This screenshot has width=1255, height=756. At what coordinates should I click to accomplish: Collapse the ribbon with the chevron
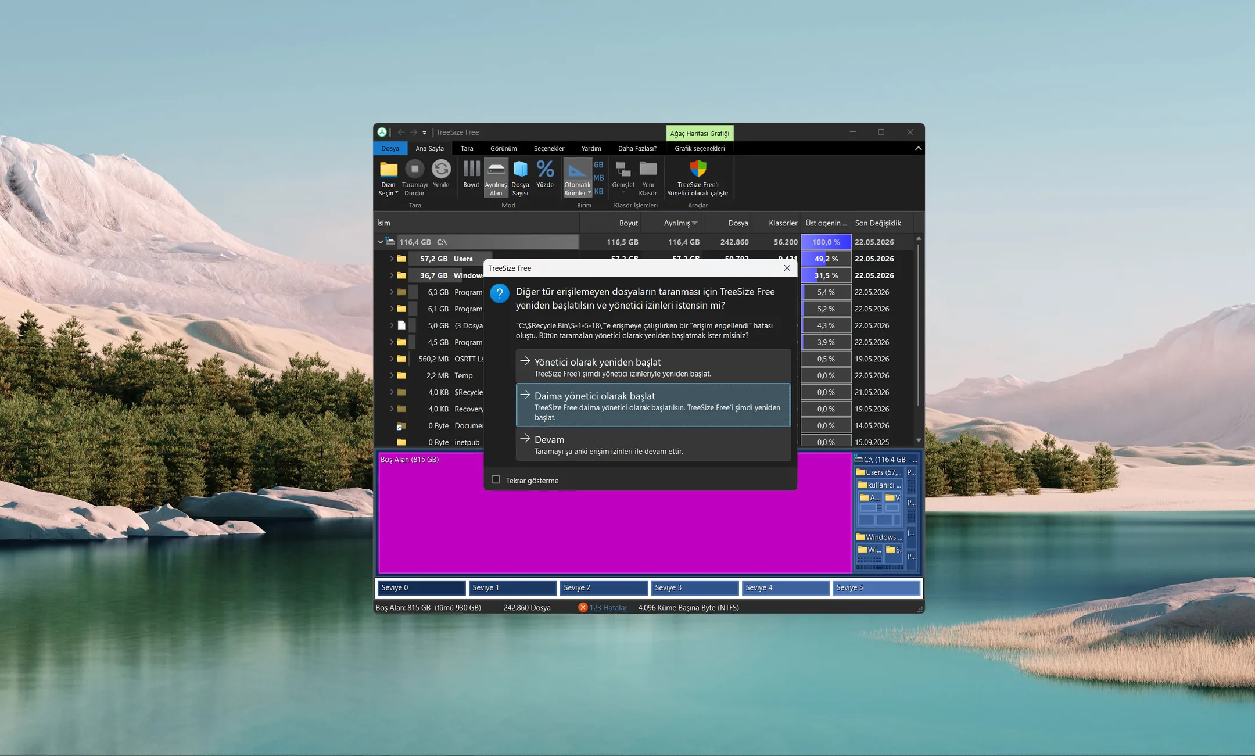918,148
